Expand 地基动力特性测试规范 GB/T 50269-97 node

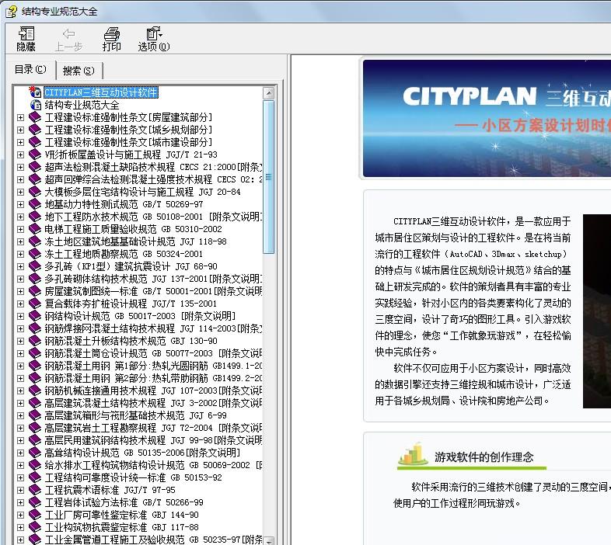21,204
